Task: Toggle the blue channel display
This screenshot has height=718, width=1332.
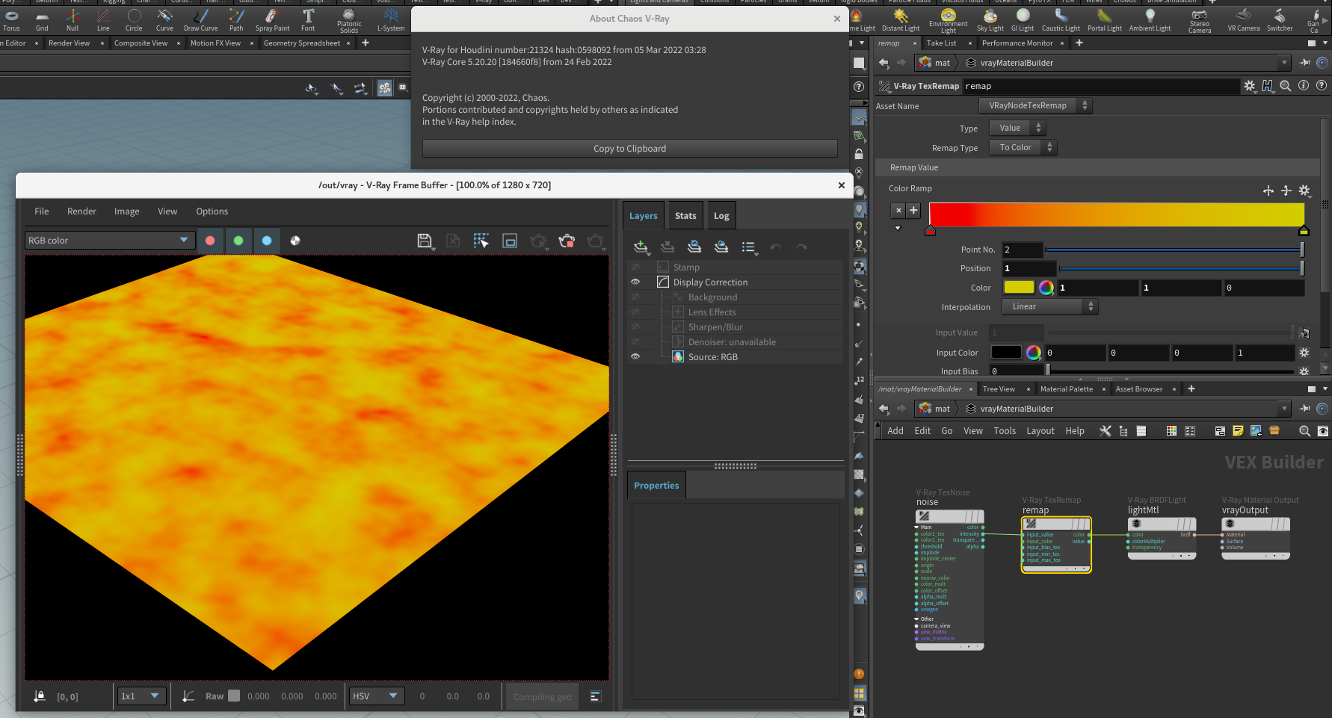Action: click(267, 241)
